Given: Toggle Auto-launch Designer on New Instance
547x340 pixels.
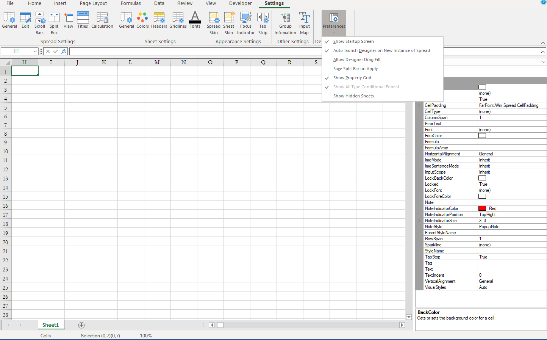Looking at the screenshot, I should [x=383, y=50].
